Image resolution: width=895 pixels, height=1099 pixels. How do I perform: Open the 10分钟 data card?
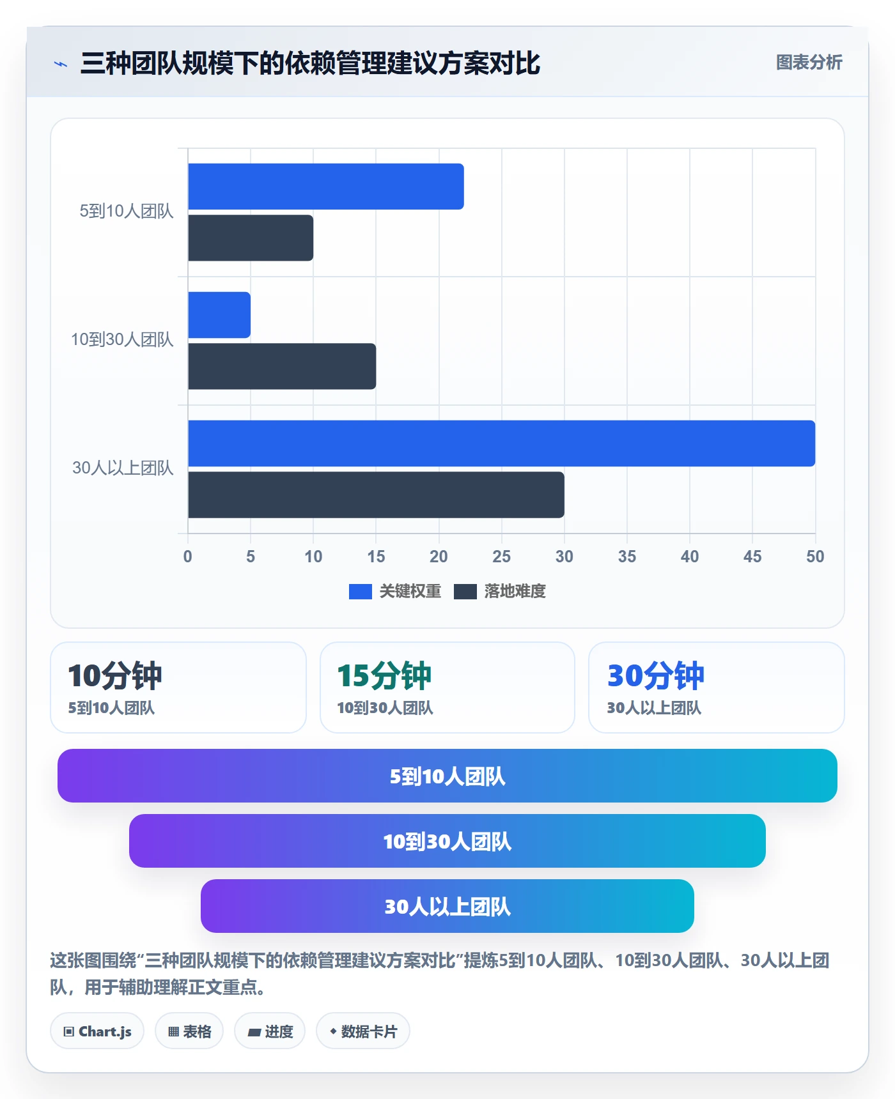coord(178,688)
